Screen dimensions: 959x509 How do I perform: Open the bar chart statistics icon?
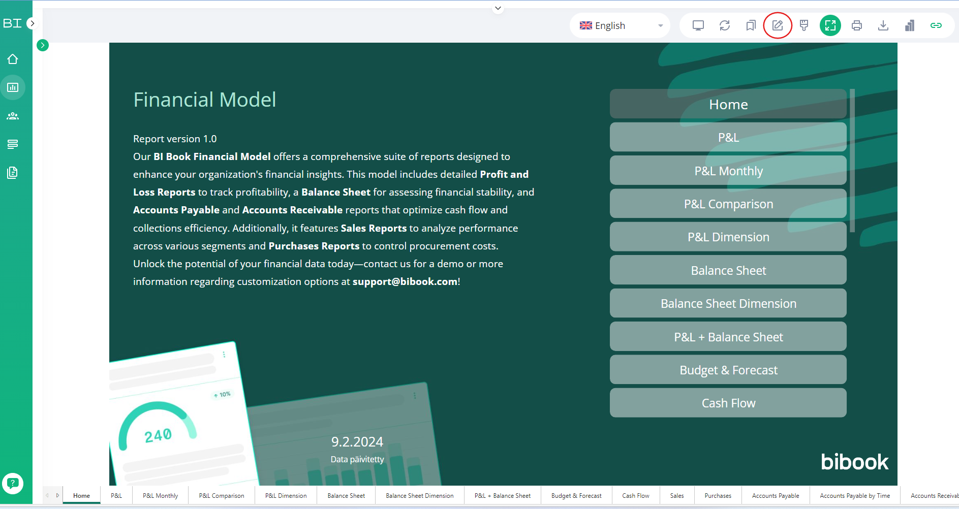[910, 25]
